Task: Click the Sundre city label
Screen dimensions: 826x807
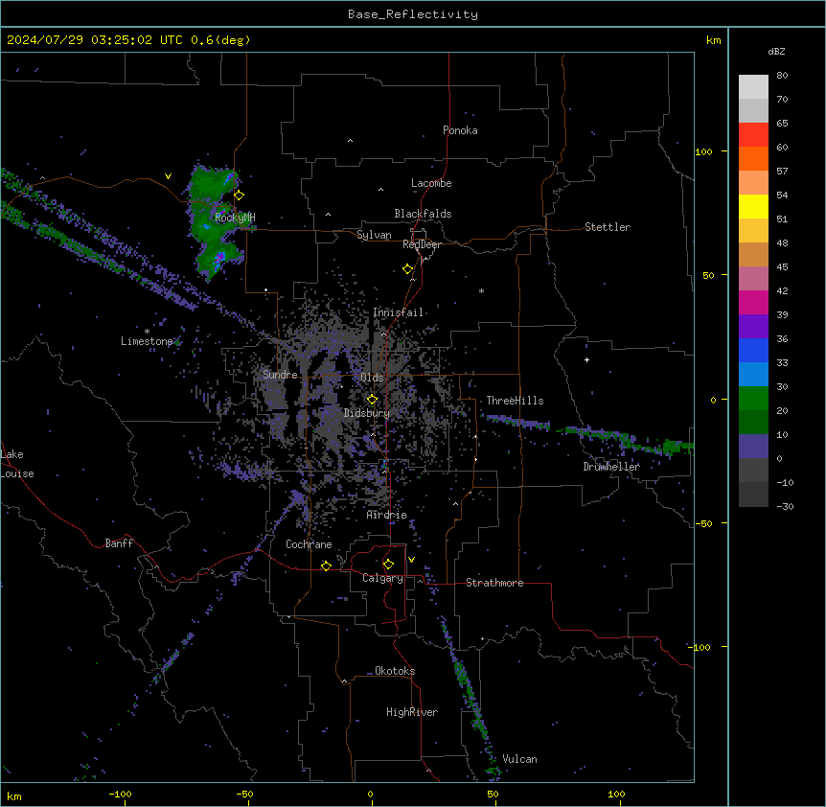Action: click(x=280, y=375)
